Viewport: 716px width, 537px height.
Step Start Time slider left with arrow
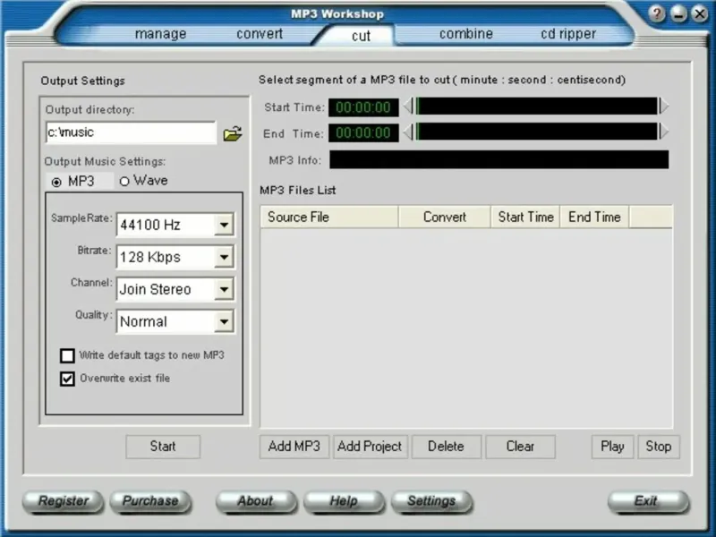click(408, 107)
